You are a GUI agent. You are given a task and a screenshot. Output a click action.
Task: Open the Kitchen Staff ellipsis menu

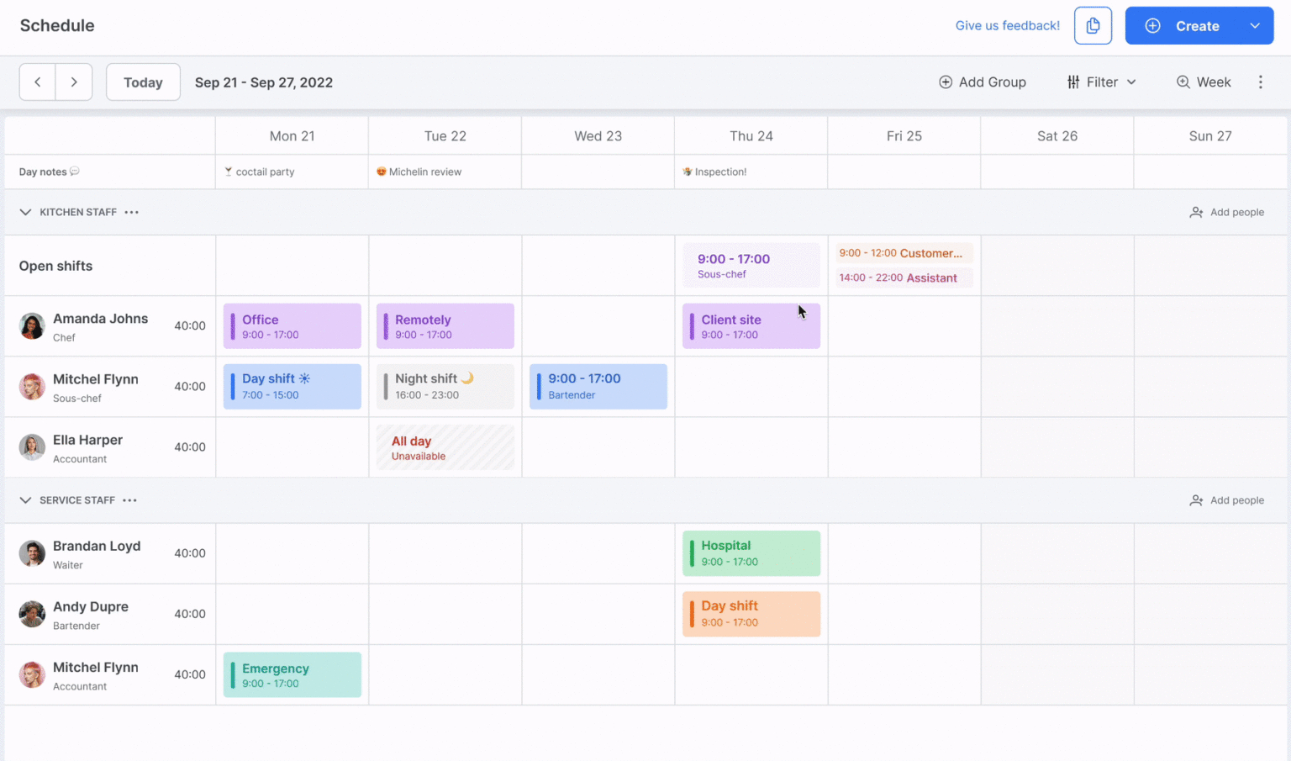[131, 212]
